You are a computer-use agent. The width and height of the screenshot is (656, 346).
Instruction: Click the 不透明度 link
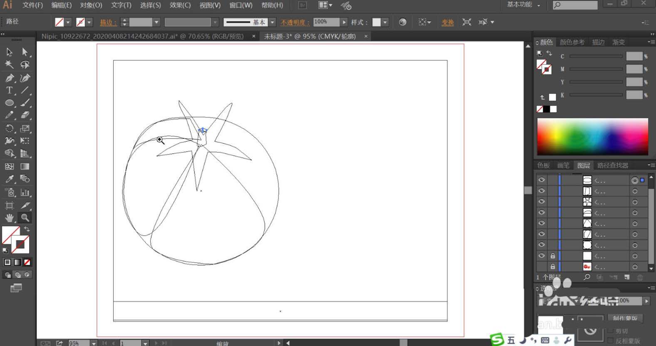295,22
